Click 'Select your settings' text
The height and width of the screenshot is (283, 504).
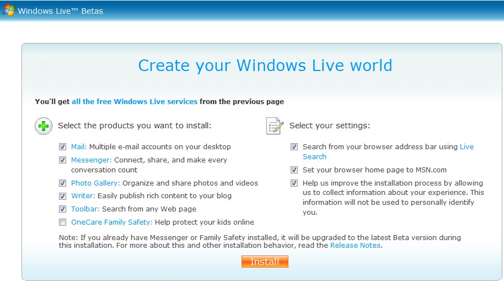330,126
